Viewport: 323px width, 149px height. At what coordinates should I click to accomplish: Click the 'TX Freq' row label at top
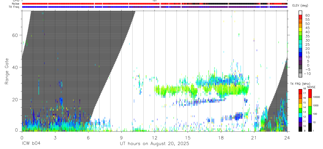[14, 7]
